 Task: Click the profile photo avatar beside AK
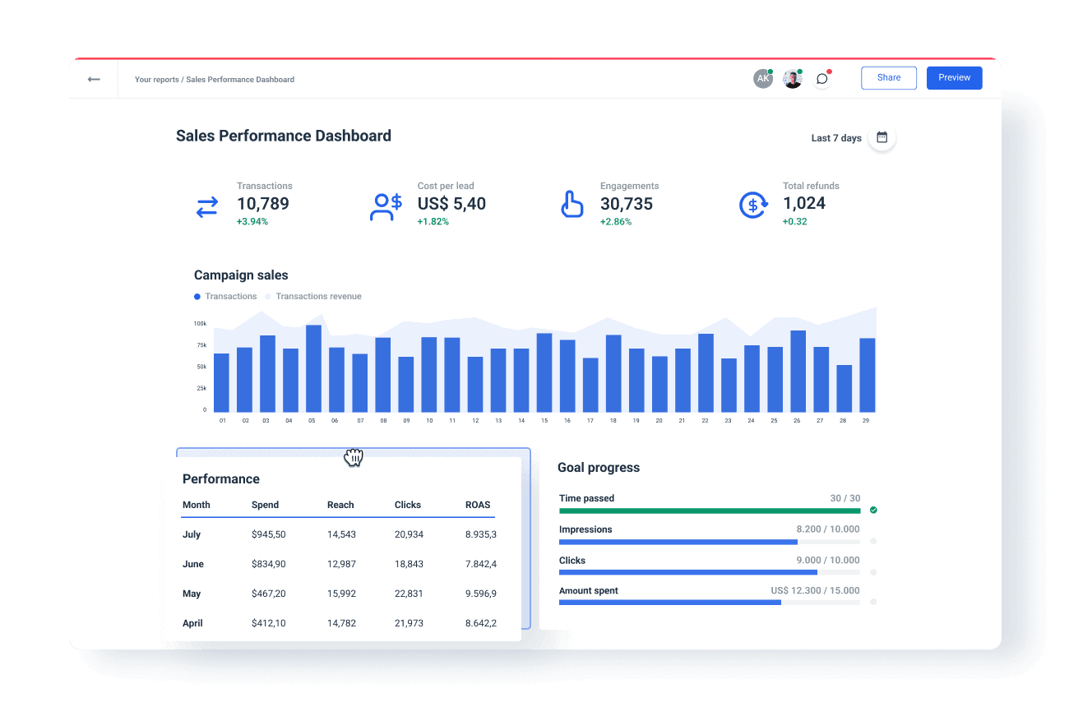click(792, 78)
